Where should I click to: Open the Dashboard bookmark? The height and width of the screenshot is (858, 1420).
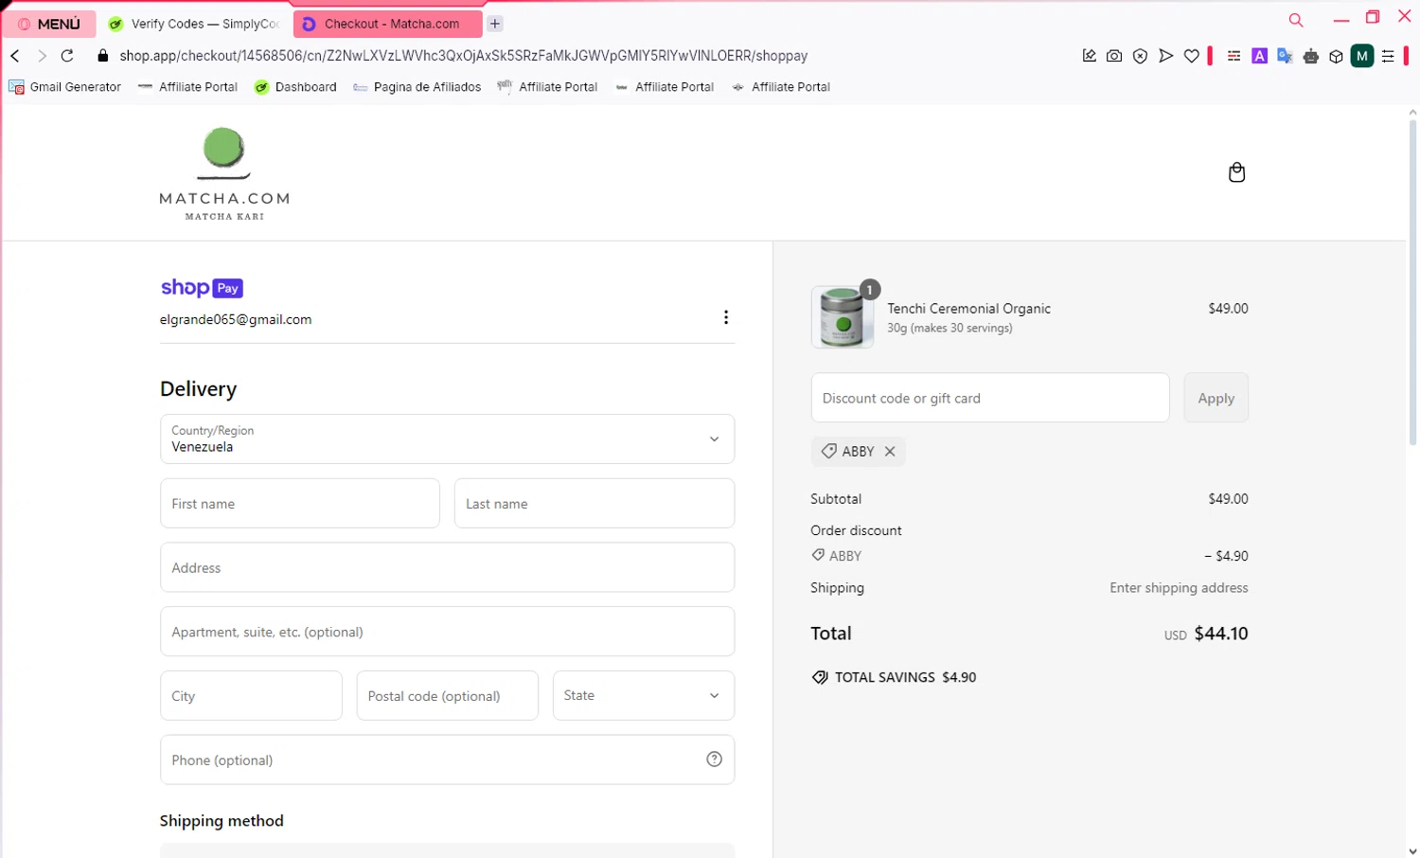tap(295, 87)
